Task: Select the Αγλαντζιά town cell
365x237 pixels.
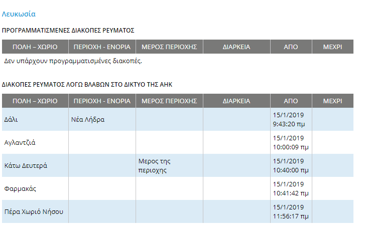Action: (x=35, y=142)
